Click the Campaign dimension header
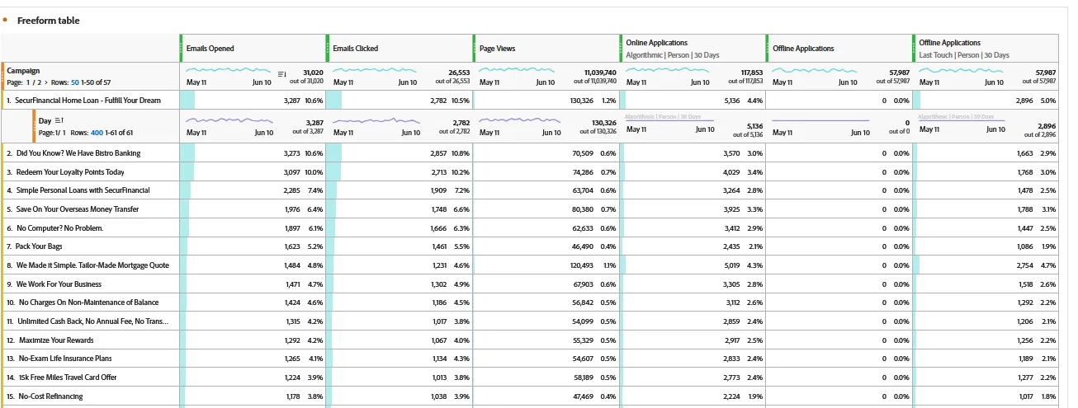This screenshot has height=408, width=1078. click(23, 71)
